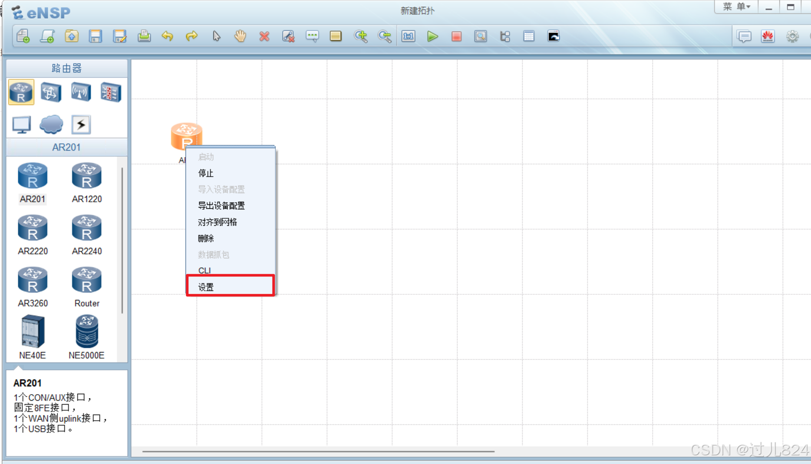The image size is (811, 464).
Task: Click the Undo arrow in the toolbar
Action: tap(168, 36)
